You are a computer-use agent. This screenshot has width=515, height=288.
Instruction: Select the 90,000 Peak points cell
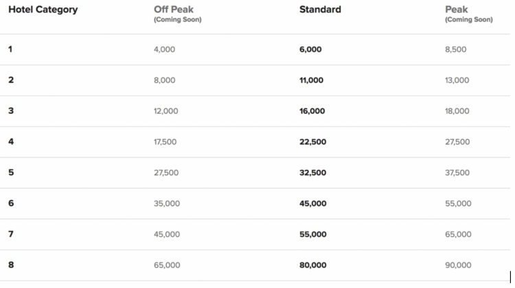click(x=459, y=265)
